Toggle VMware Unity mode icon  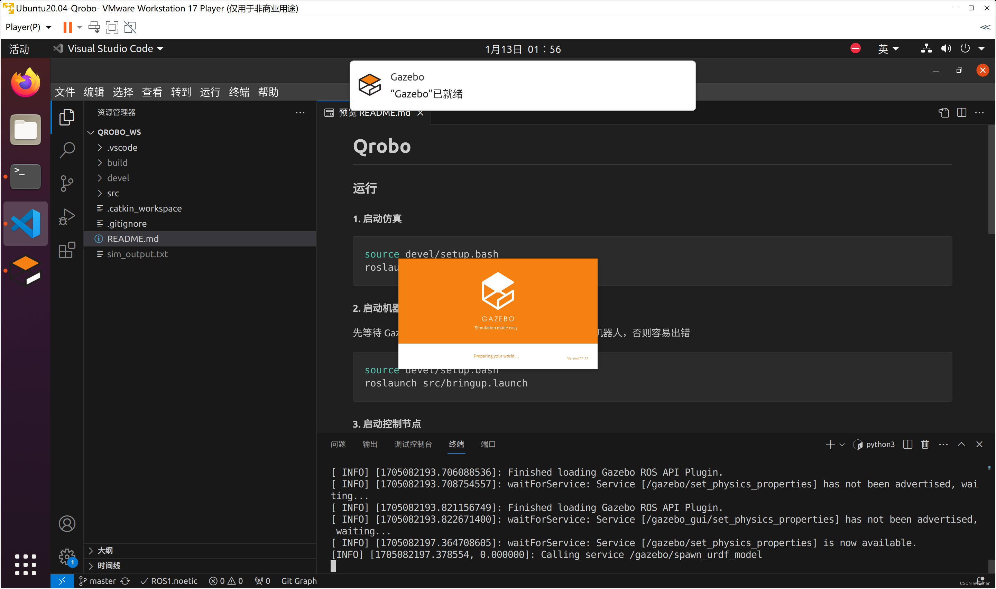(130, 27)
